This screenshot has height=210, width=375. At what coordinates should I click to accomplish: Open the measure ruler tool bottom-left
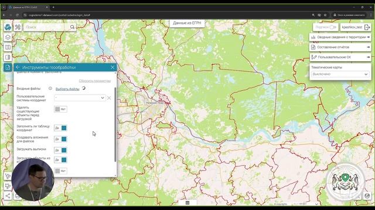pyautogui.click(x=8, y=176)
